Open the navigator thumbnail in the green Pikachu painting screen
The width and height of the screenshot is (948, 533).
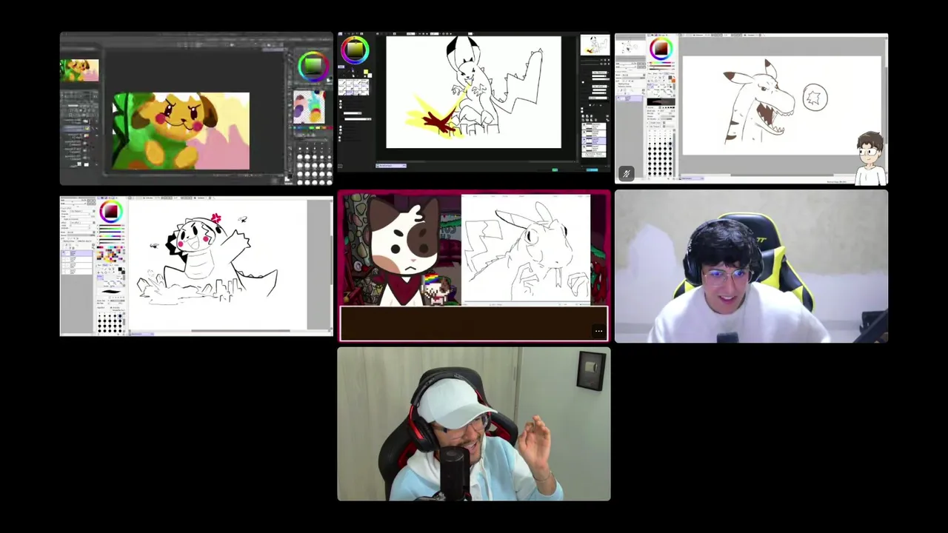pyautogui.click(x=79, y=70)
